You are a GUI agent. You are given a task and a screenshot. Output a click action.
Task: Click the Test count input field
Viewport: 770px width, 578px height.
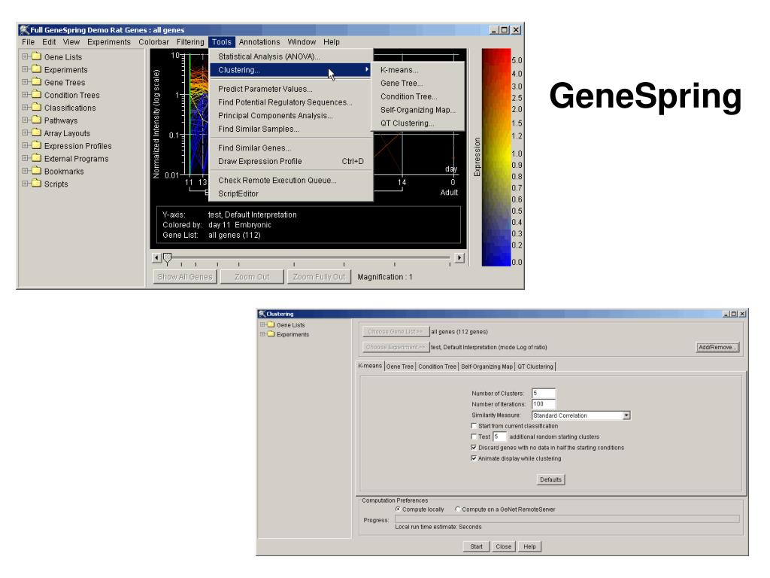coord(499,437)
